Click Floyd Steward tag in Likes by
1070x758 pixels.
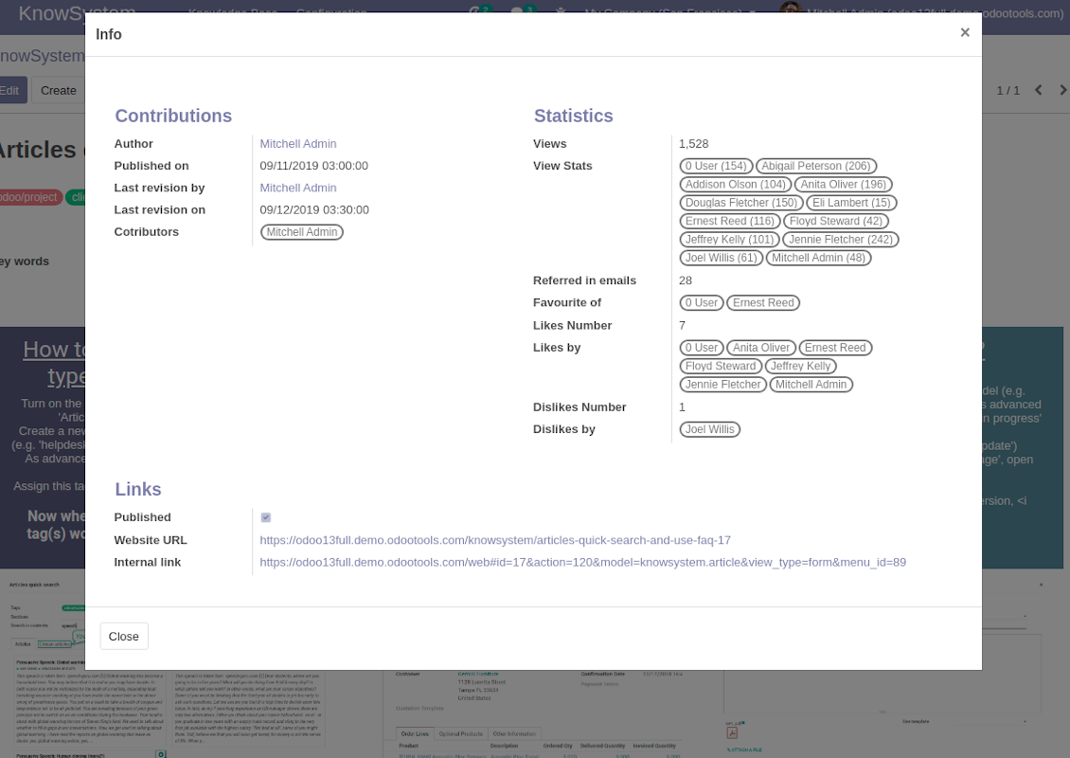721,367
